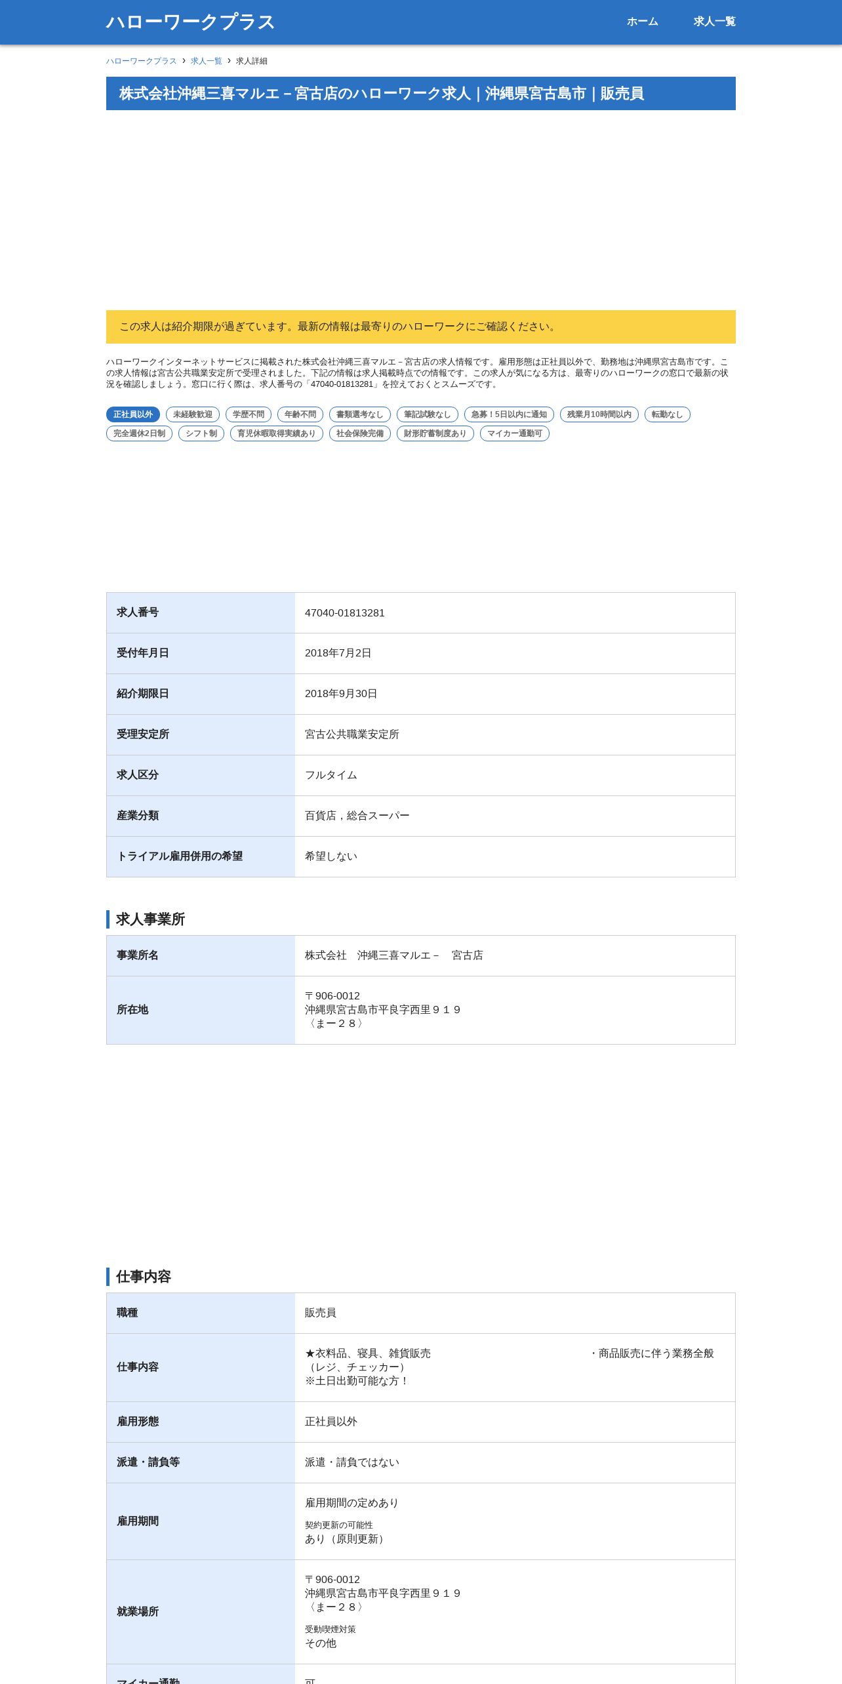This screenshot has height=1684, width=842.
Task: Click 正社員以外 in 雇用形態 row
Action: point(331,1422)
